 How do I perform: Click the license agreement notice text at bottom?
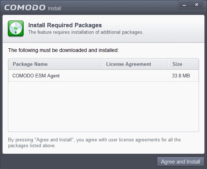point(94,142)
